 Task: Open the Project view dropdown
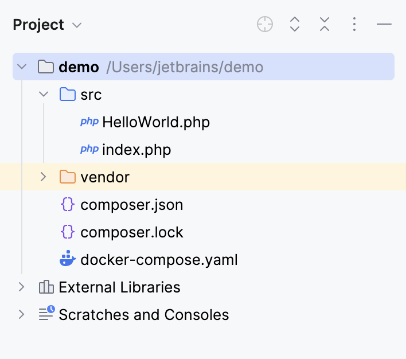click(x=77, y=25)
